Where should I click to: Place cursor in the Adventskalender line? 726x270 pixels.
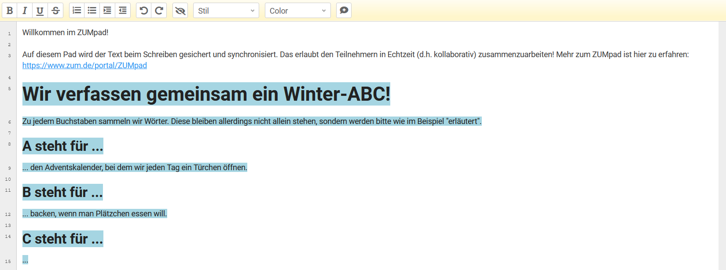tap(135, 168)
